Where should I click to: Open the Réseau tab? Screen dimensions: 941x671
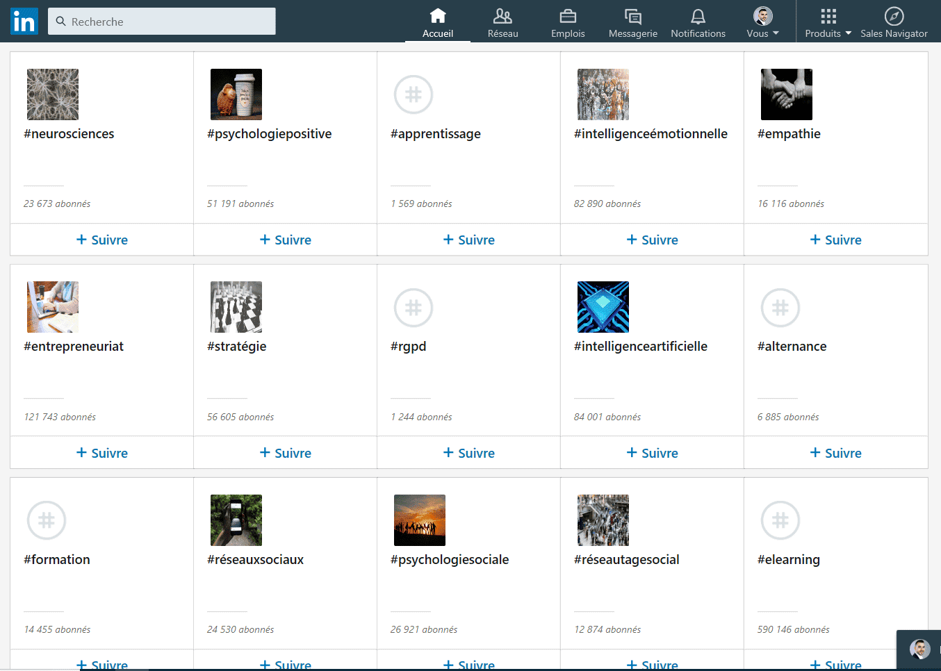coord(502,24)
